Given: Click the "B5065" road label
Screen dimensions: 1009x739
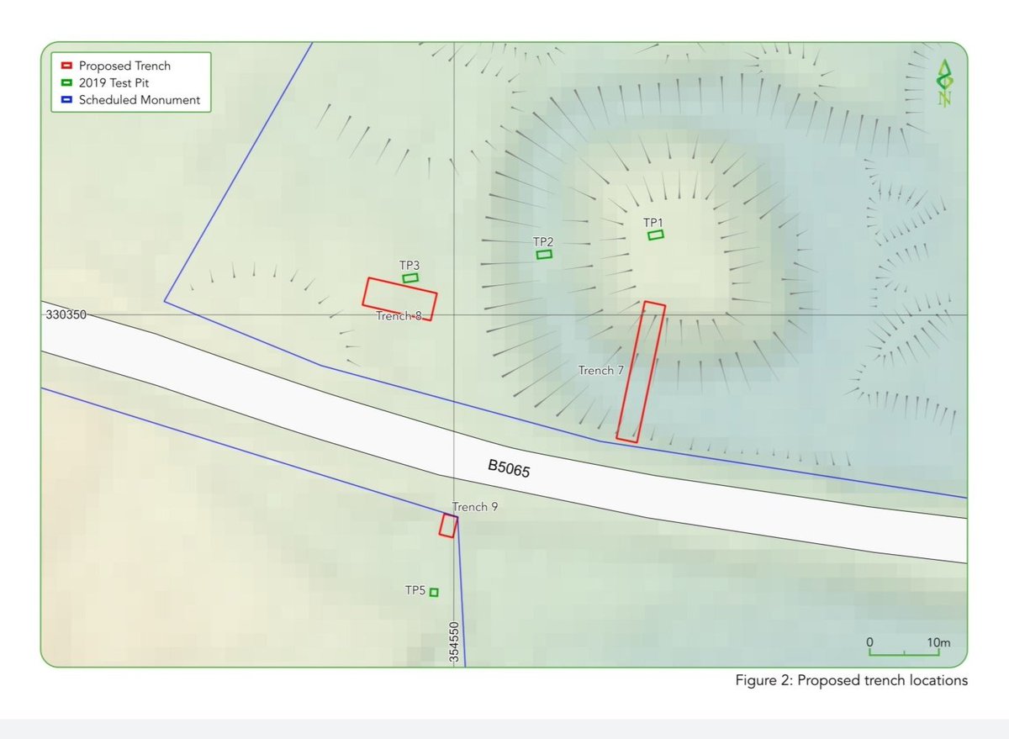Looking at the screenshot, I should tap(510, 468).
